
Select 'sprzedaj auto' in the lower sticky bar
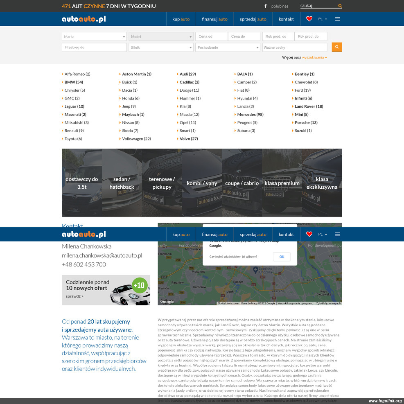[253, 235]
